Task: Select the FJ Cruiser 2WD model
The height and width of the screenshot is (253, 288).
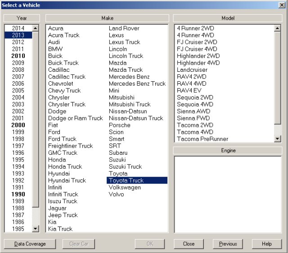Action: coord(197,42)
